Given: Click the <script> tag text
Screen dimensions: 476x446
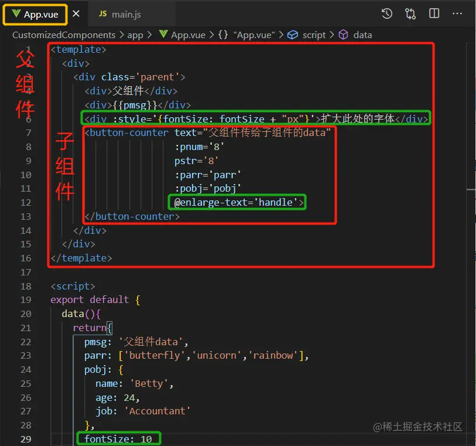Looking at the screenshot, I should pos(73,286).
